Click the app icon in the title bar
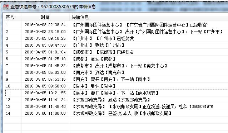228x133 pixels. (x=6, y=7)
